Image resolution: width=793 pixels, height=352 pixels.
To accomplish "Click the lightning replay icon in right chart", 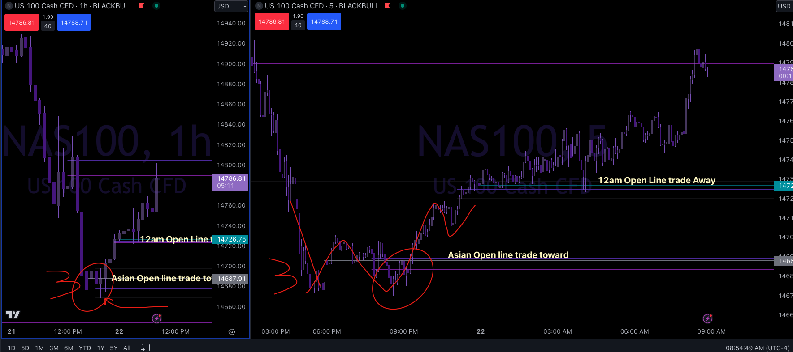I will [707, 318].
